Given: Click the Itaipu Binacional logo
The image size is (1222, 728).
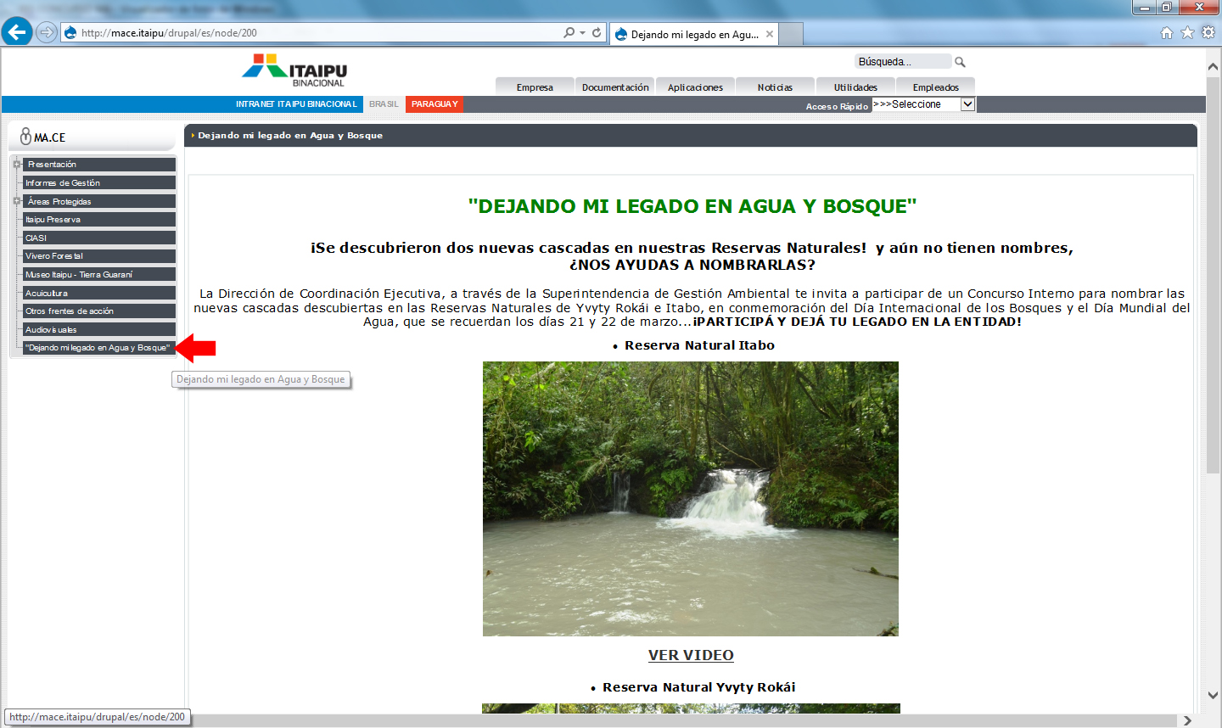Looking at the screenshot, I should pyautogui.click(x=294, y=70).
